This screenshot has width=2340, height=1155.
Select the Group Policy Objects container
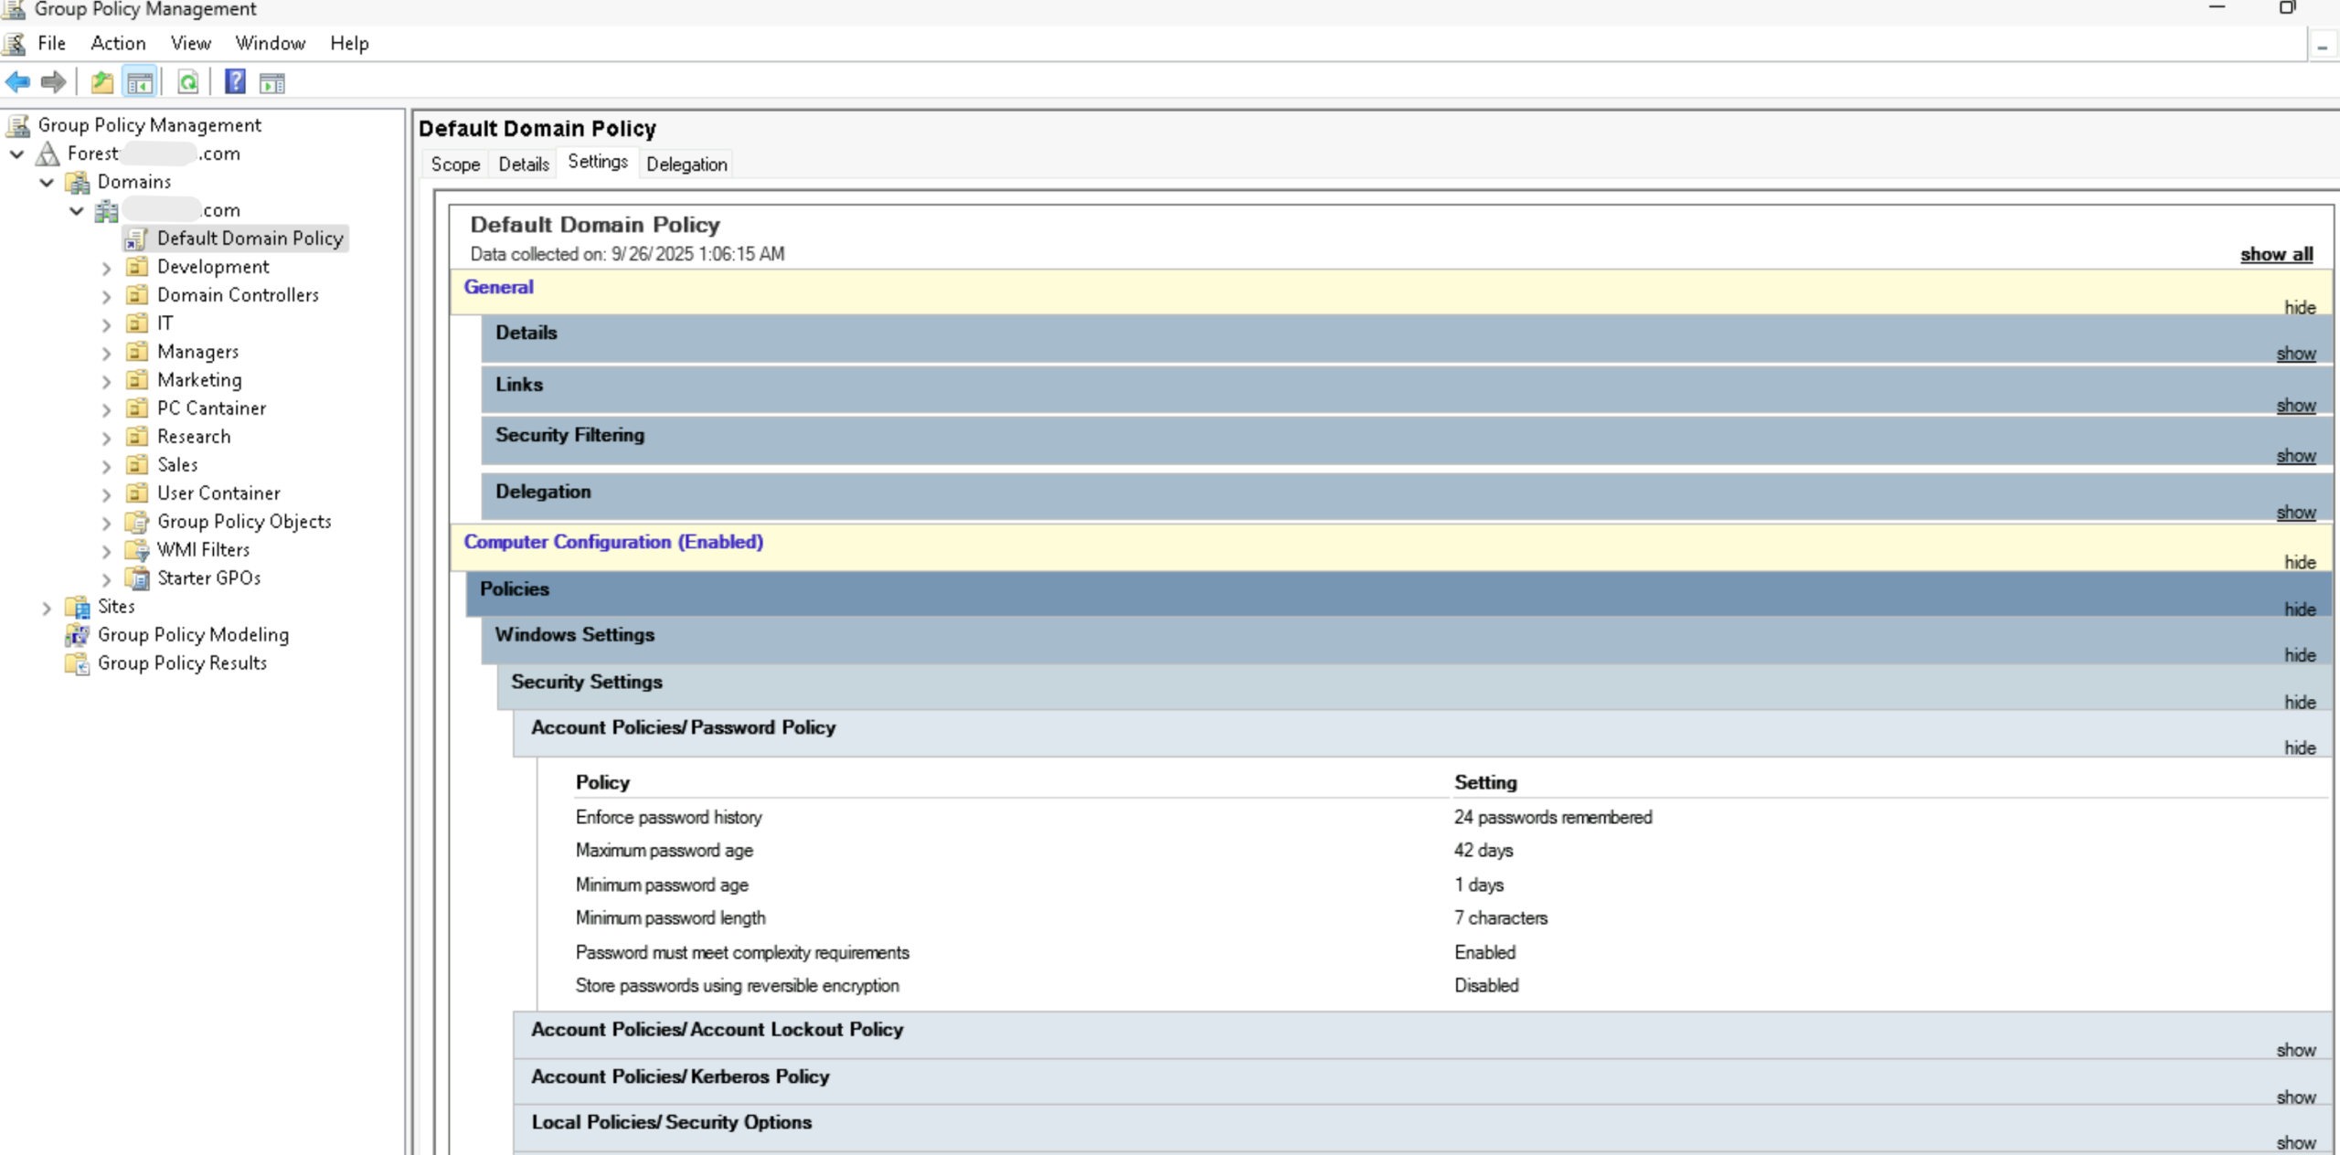point(243,521)
